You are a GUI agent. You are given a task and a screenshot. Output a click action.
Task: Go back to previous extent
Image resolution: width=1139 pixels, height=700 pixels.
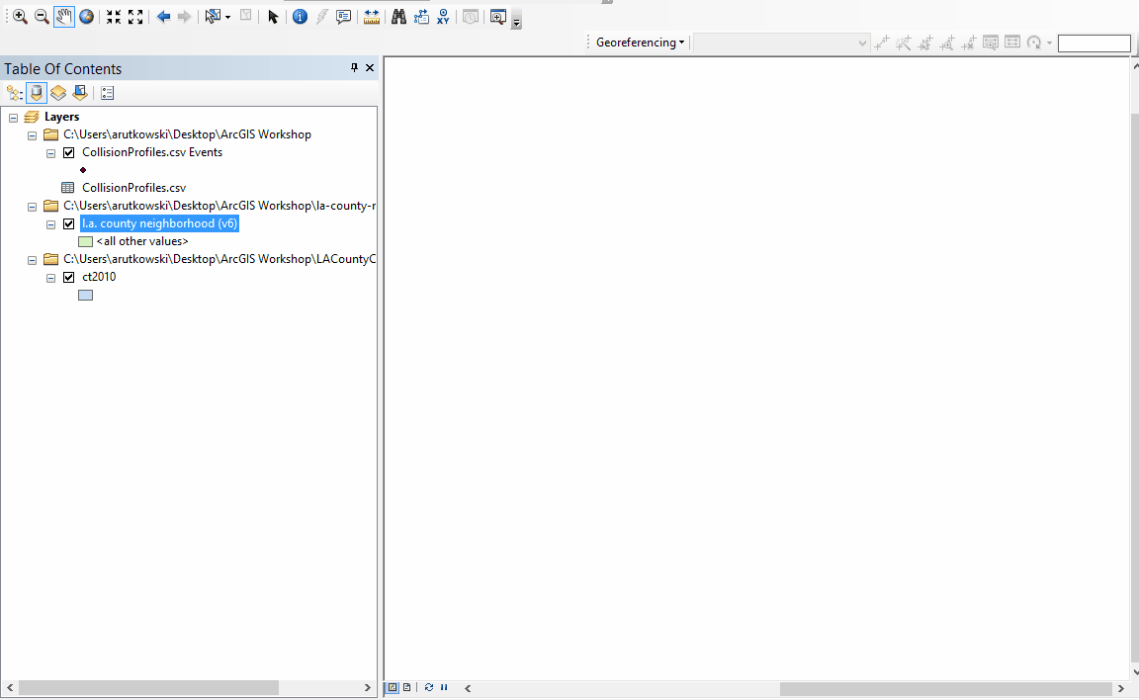163,17
